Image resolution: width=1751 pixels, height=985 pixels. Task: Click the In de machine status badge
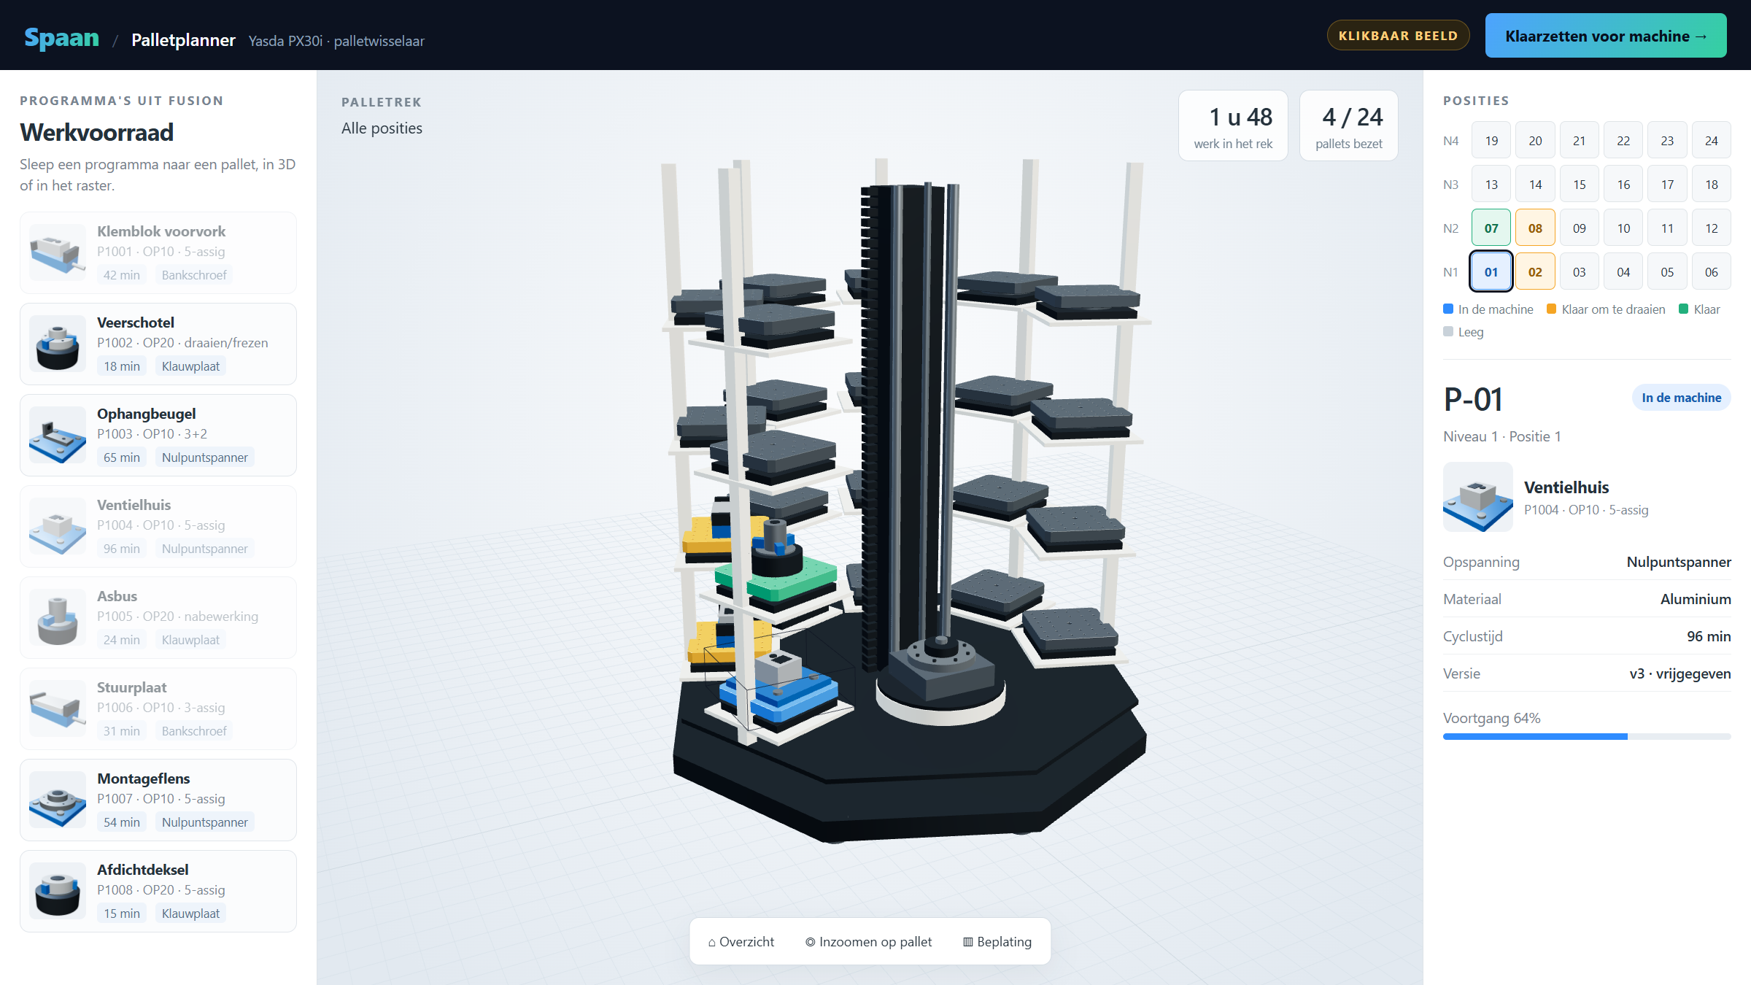(1681, 397)
